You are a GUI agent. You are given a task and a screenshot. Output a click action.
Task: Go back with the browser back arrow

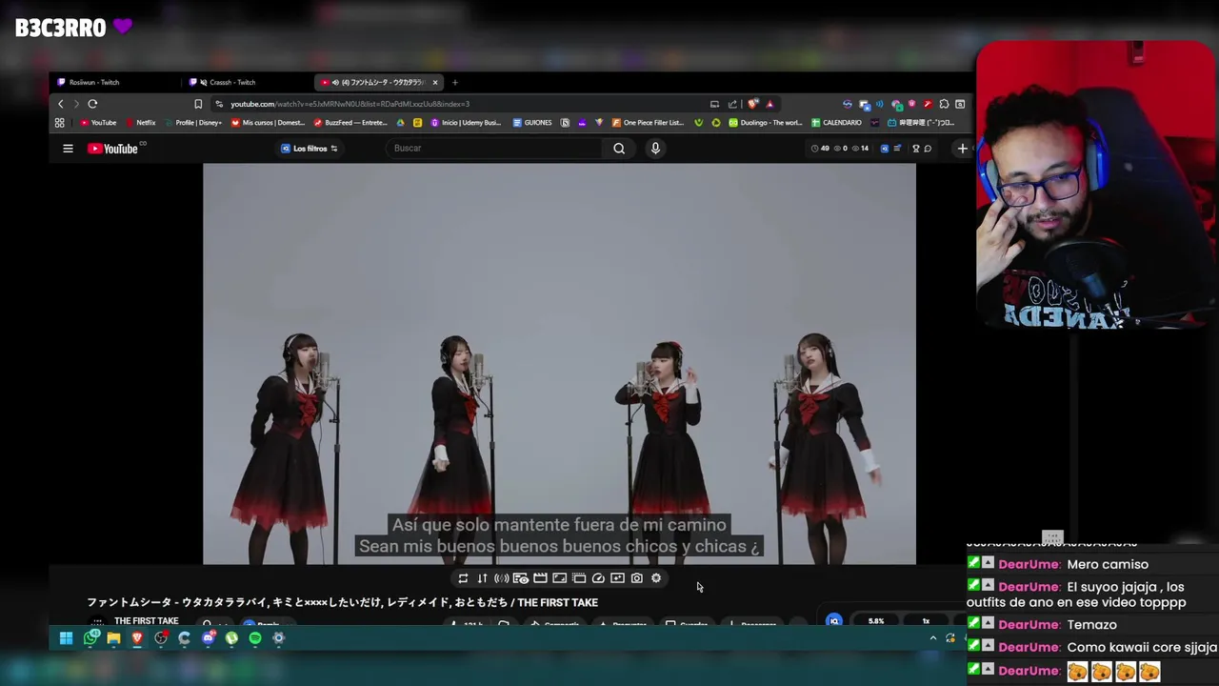point(61,104)
